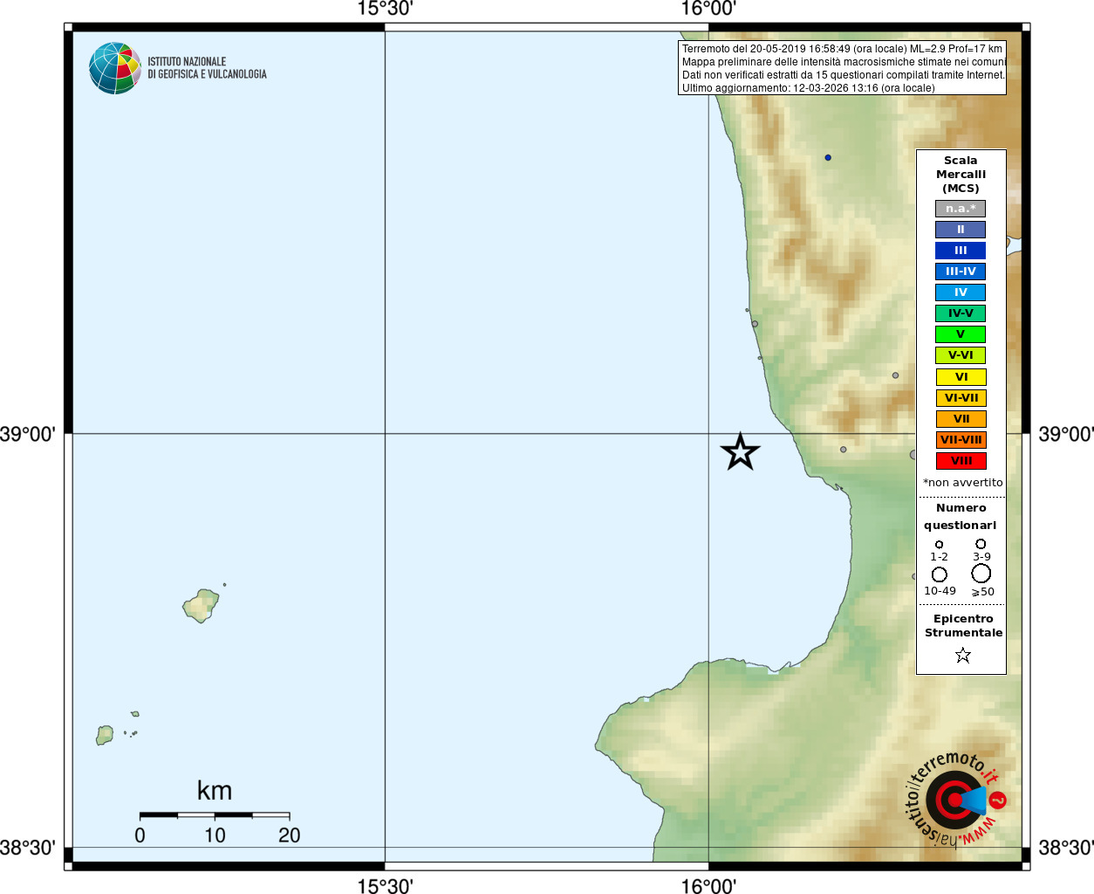Click the 'Numero questionari' legend heading

click(961, 517)
